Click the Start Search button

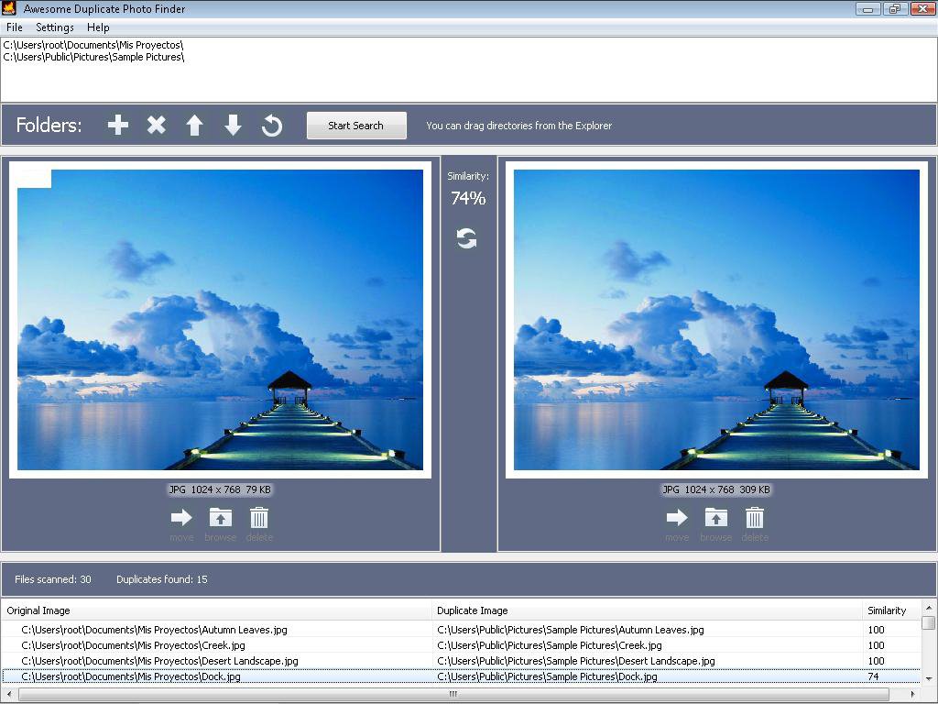356,126
